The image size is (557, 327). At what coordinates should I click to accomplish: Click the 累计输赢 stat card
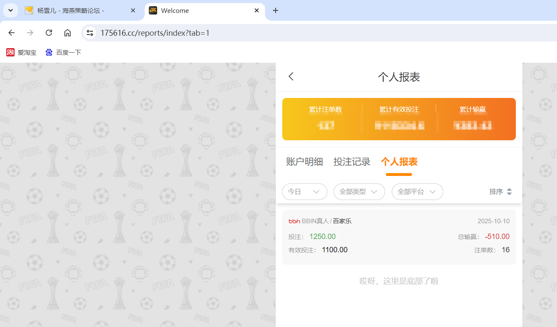click(473, 118)
